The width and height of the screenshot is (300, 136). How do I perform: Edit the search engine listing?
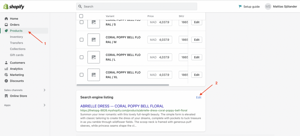pos(199,97)
